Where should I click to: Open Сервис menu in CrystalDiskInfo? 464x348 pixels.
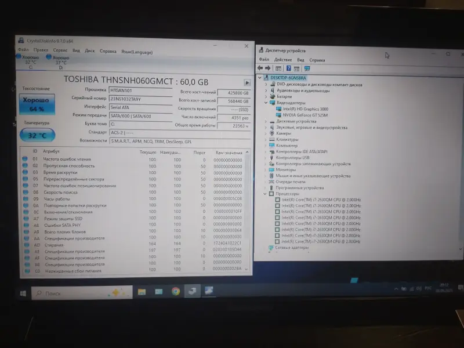click(x=60, y=50)
